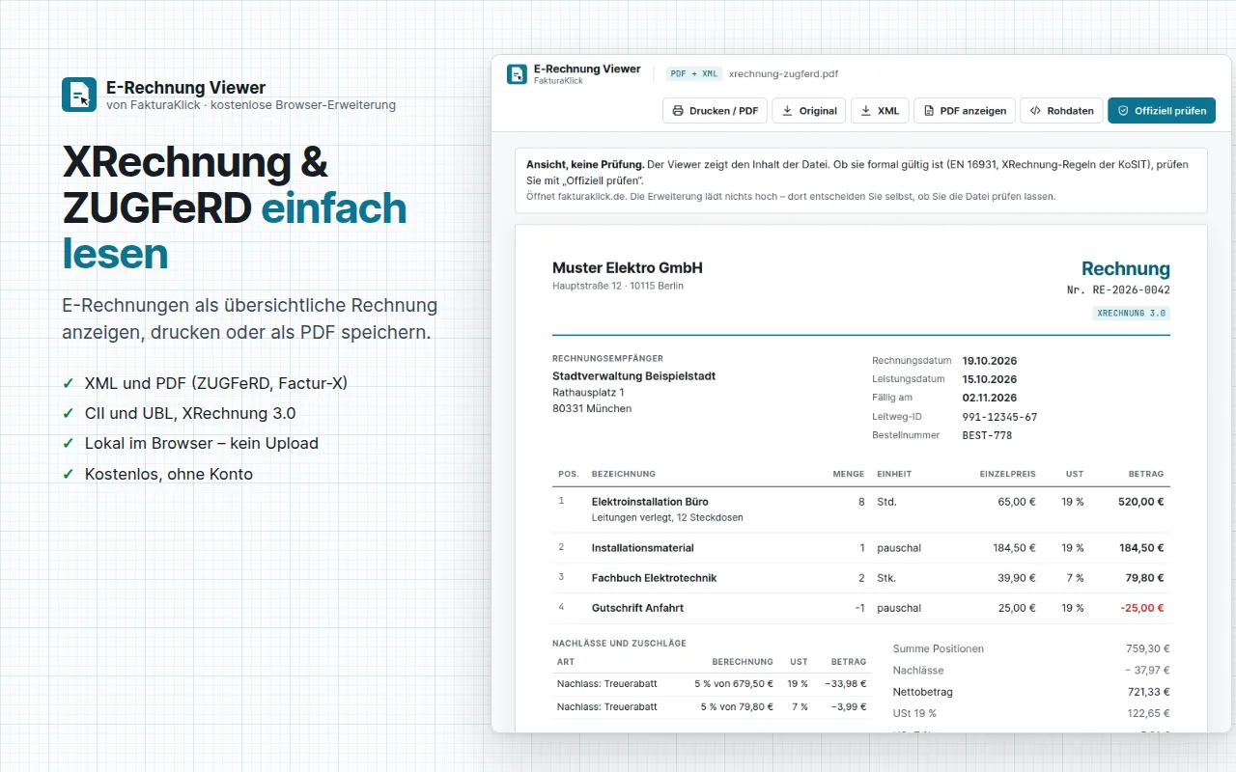1236x772 pixels.
Task: Click the E-Rechnung Viewer logo in promo header
Action: [x=79, y=95]
